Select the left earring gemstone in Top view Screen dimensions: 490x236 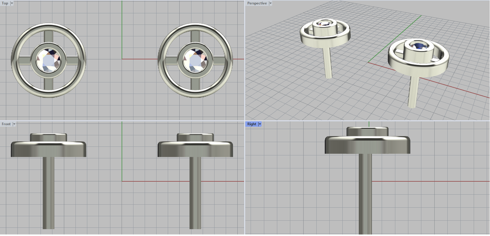[48, 61]
